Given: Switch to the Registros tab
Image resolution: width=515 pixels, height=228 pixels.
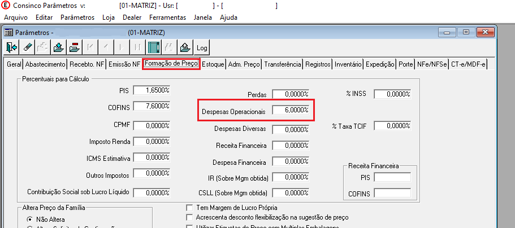Looking at the screenshot, I should click(318, 64).
